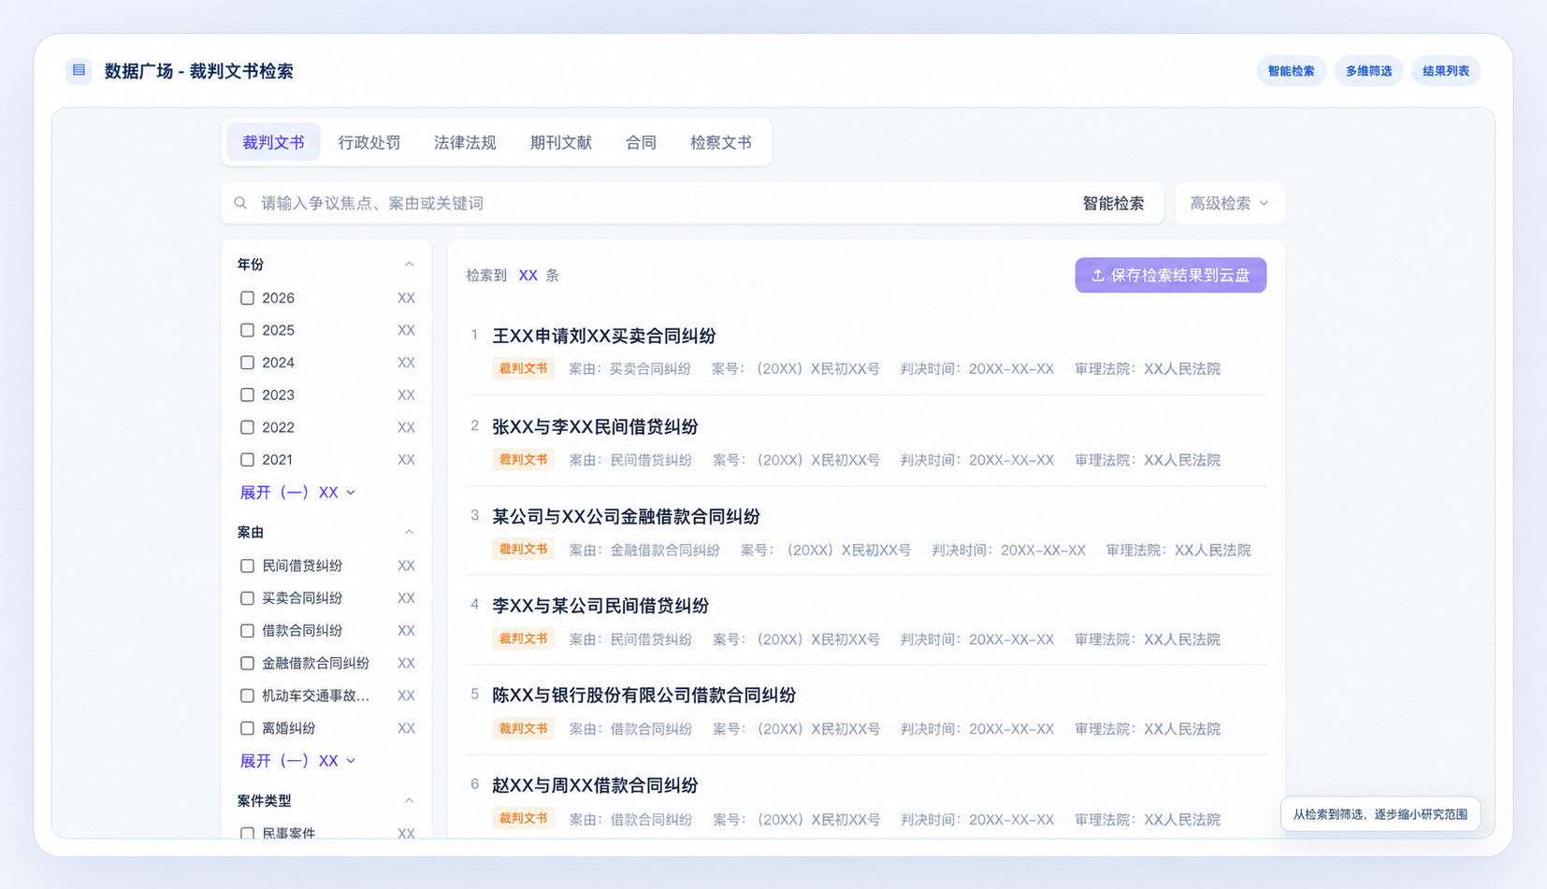Tick the 买卖合同纠纷 cause checkbox
The image size is (1547, 889).
click(x=247, y=598)
